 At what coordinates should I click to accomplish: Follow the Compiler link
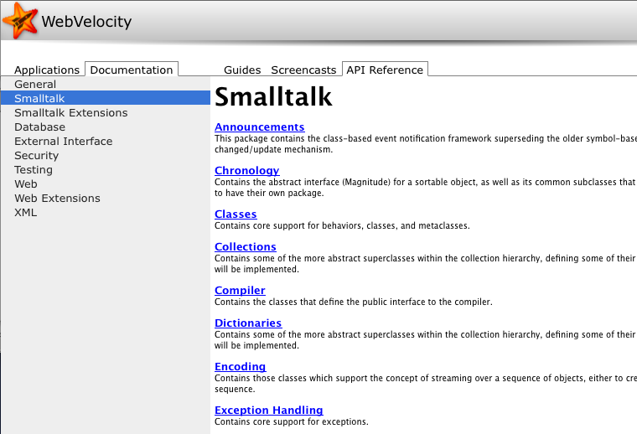click(x=240, y=290)
